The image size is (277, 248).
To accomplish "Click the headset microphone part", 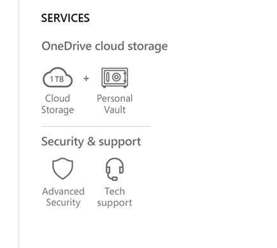I will point(115,179).
